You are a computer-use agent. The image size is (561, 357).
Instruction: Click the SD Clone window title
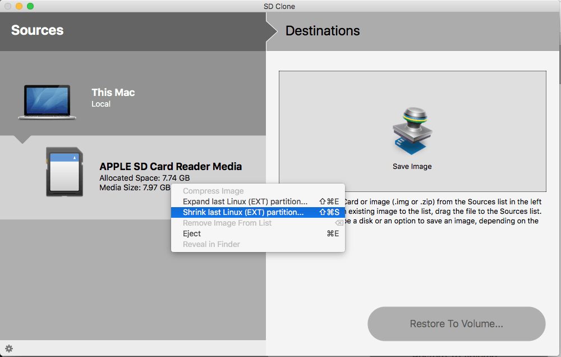click(x=279, y=6)
